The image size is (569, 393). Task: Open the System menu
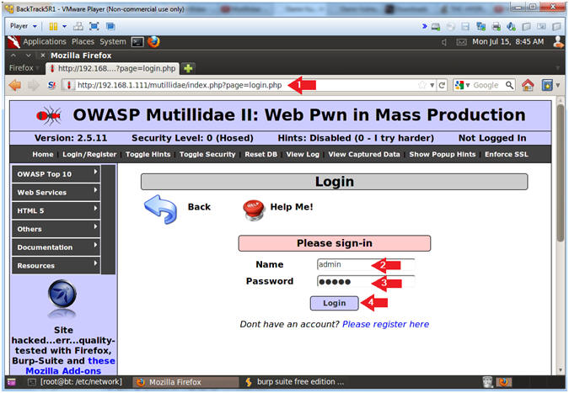(x=113, y=41)
